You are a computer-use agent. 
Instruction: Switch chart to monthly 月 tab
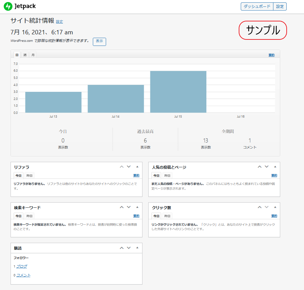point(33,55)
